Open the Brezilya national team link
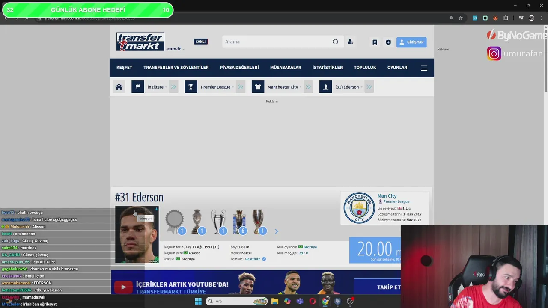548x308 pixels. [310, 247]
